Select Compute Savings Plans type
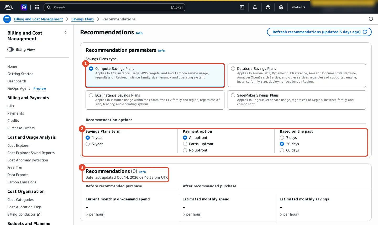Viewport: 378px width, 225px height. point(91,69)
